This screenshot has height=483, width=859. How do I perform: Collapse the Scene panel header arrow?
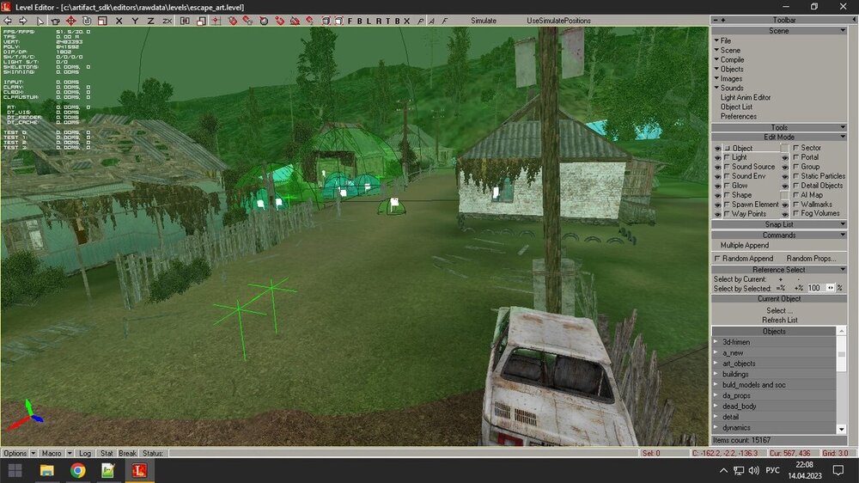pyautogui.click(x=843, y=31)
